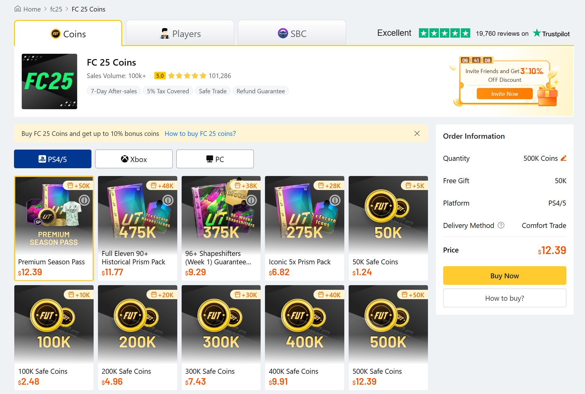Switch to the Coins tab
585x394 pixels.
tap(68, 34)
